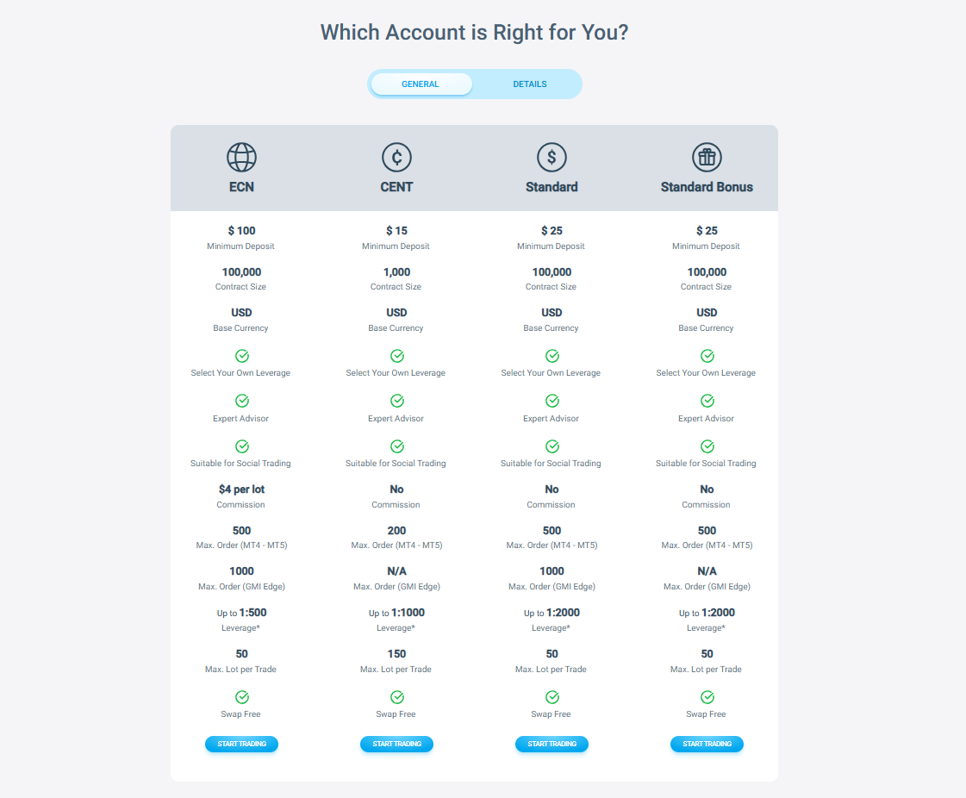Click ECN Select Your Own Leverage checkmark
Viewport: 966px width, 798px height.
click(x=242, y=356)
